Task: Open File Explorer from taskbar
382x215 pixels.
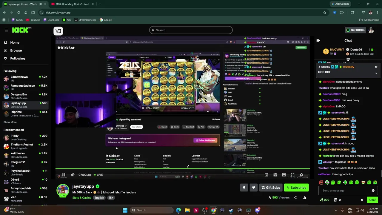Action: (187, 210)
